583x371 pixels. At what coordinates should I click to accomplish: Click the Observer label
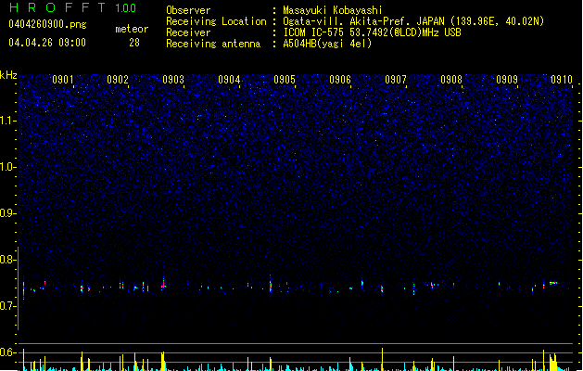pyautogui.click(x=188, y=10)
